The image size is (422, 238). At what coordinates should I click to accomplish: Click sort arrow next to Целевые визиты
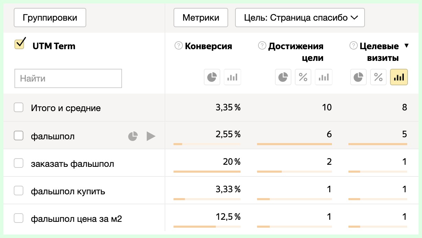[x=407, y=46]
